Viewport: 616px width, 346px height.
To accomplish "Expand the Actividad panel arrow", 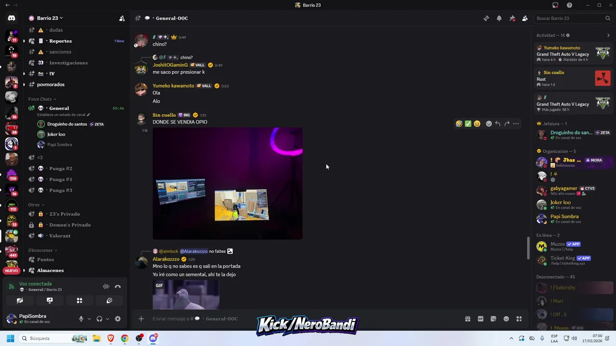I will pos(608,35).
